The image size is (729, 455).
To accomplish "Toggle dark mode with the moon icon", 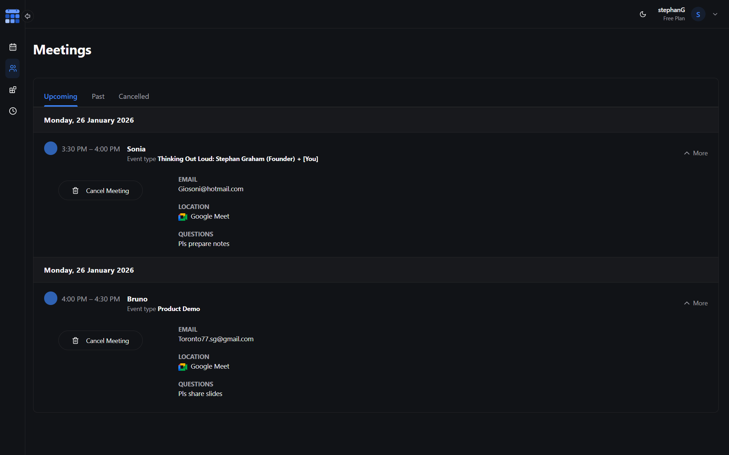I will (643, 14).
